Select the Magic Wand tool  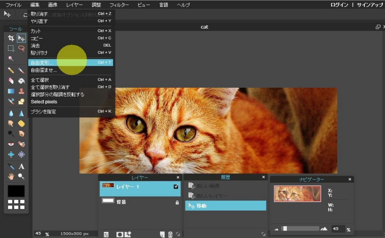11,59
